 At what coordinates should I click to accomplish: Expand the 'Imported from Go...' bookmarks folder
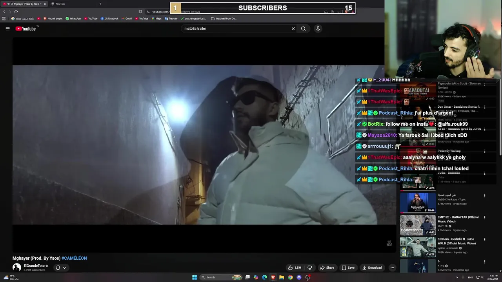pos(224,18)
